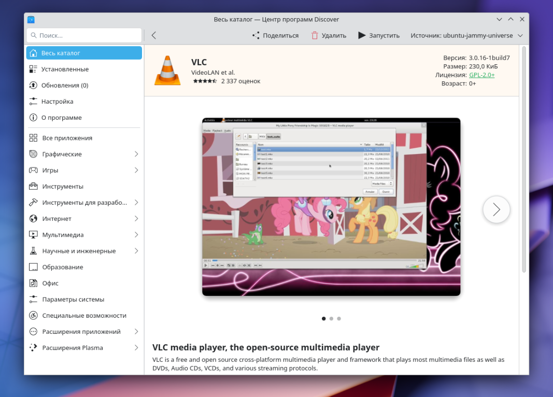Open the VLC screenshot thumbnail

point(331,207)
